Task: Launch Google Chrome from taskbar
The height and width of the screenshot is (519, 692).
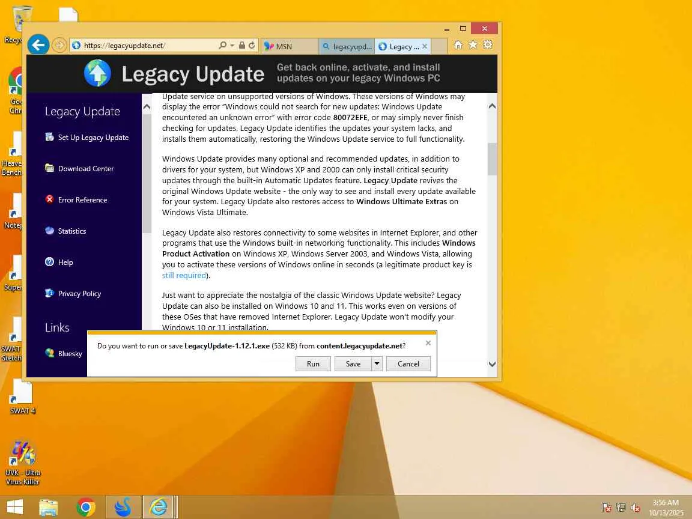Action: point(86,507)
